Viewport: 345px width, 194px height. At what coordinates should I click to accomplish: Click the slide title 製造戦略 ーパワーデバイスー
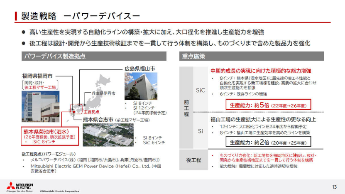click(81, 16)
